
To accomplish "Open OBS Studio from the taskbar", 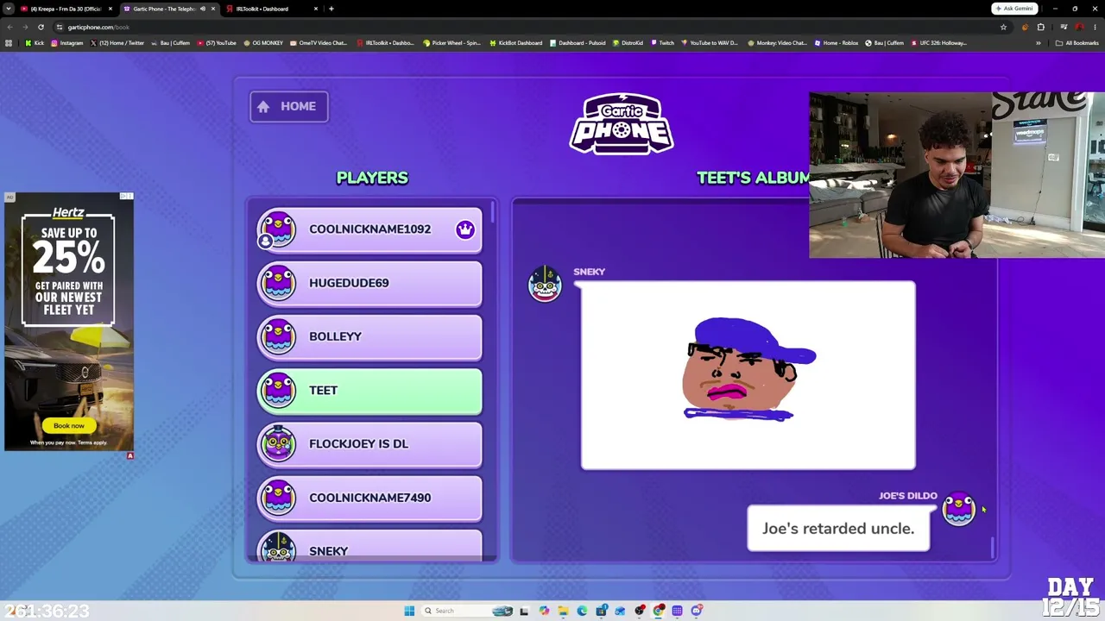I will 640,611.
